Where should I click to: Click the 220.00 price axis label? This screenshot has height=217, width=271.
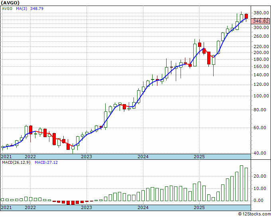click(x=261, y=46)
